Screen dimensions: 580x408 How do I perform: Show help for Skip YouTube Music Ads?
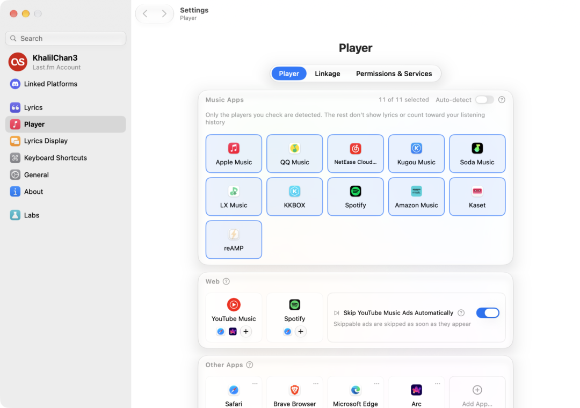[461, 313]
